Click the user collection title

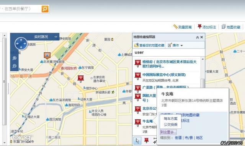[139, 52]
